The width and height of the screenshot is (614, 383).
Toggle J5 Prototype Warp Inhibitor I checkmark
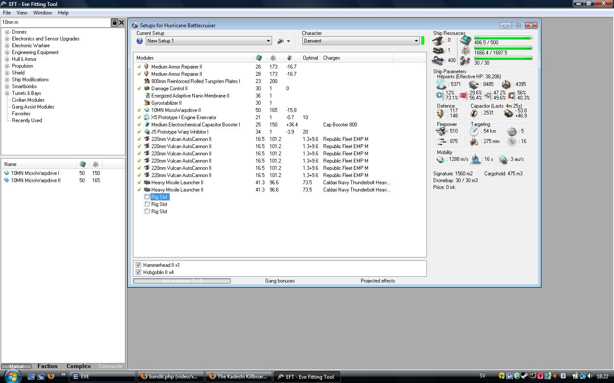pos(139,132)
